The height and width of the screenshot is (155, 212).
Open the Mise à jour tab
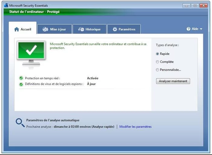click(55, 29)
